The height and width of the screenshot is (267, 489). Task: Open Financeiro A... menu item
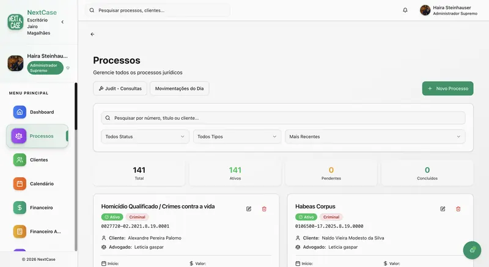37,232
